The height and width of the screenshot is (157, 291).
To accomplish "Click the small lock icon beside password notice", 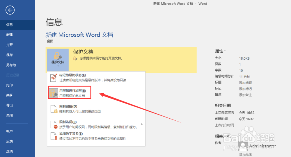I will [x=75, y=58].
